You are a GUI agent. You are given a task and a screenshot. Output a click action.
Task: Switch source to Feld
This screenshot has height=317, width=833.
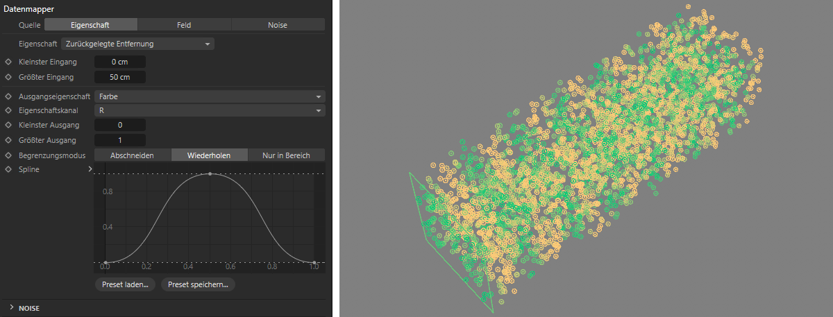[184, 25]
